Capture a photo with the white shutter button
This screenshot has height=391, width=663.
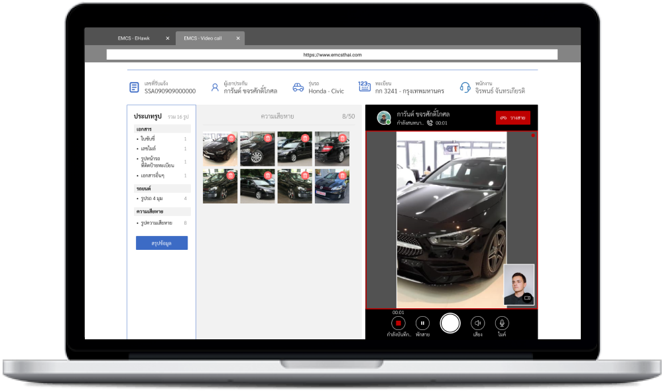(450, 323)
